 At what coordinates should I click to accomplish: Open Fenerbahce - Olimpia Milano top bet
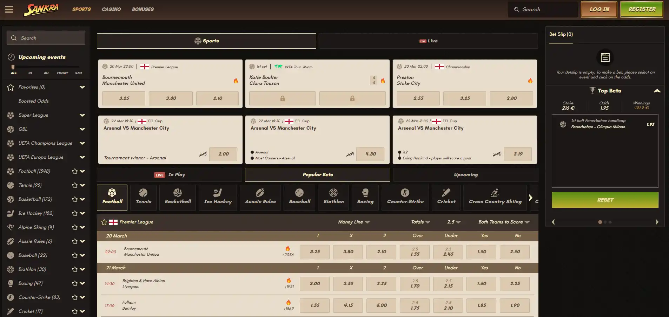(605, 124)
